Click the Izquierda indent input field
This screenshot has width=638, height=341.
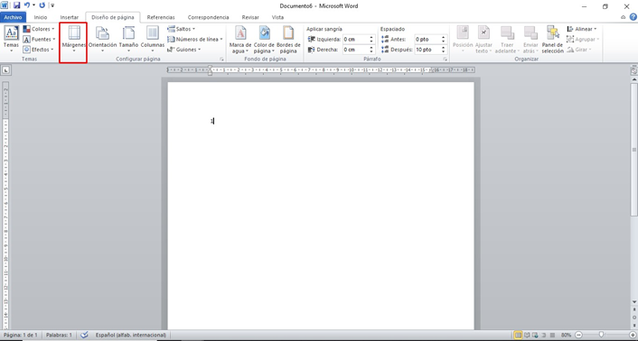coord(356,40)
